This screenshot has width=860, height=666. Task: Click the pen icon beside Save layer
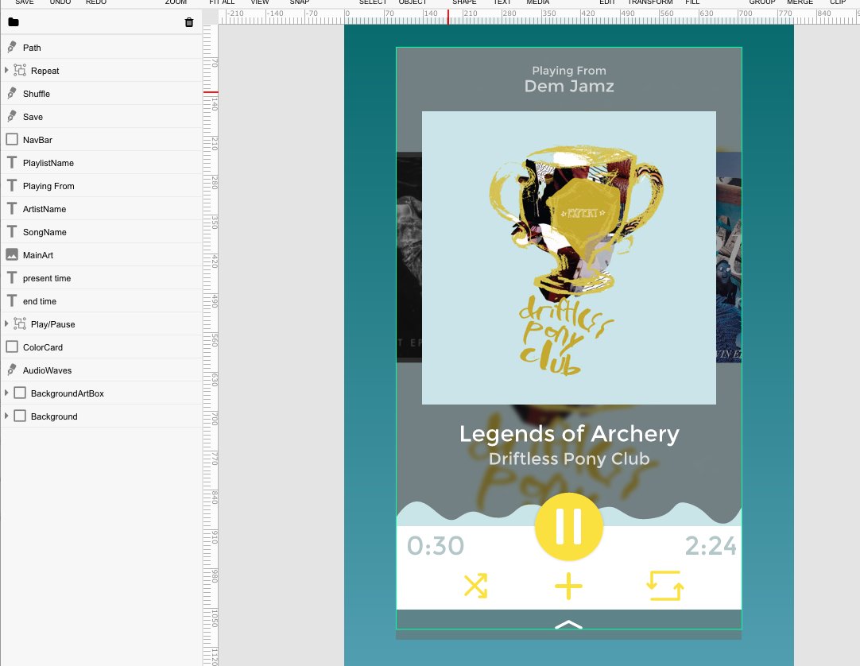(11, 116)
